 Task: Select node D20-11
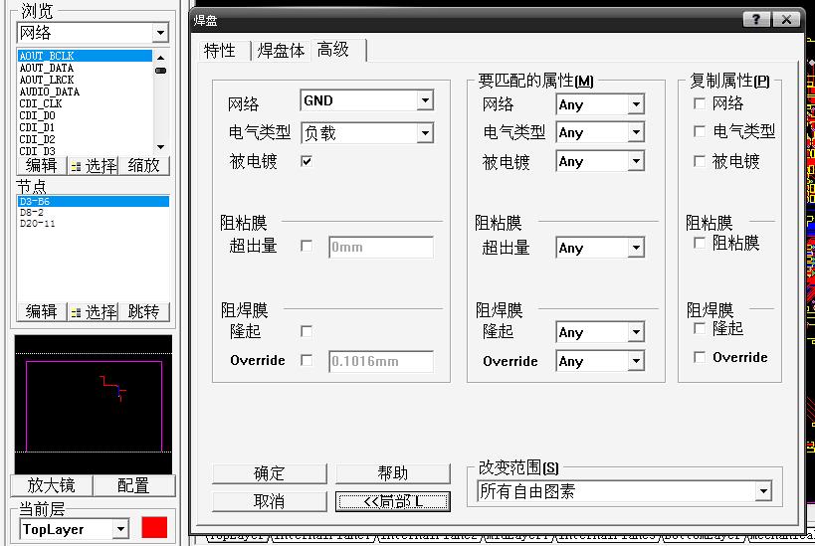pyautogui.click(x=94, y=224)
